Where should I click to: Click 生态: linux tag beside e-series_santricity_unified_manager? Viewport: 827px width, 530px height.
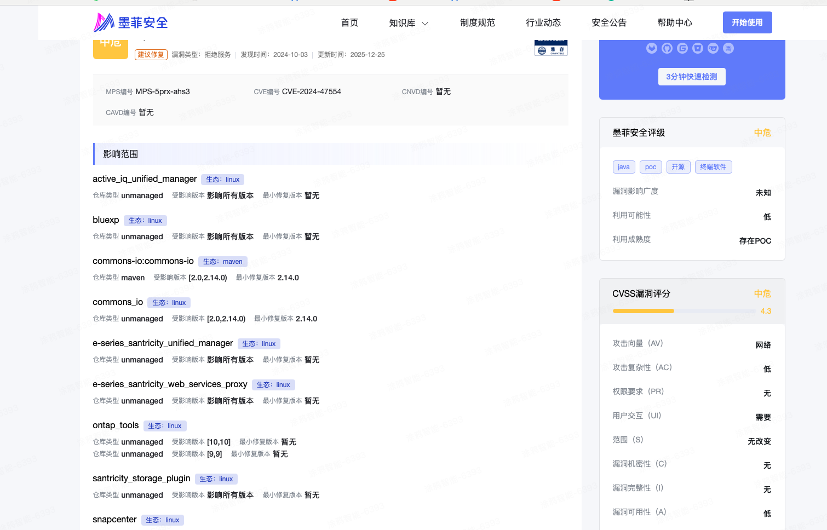click(259, 344)
